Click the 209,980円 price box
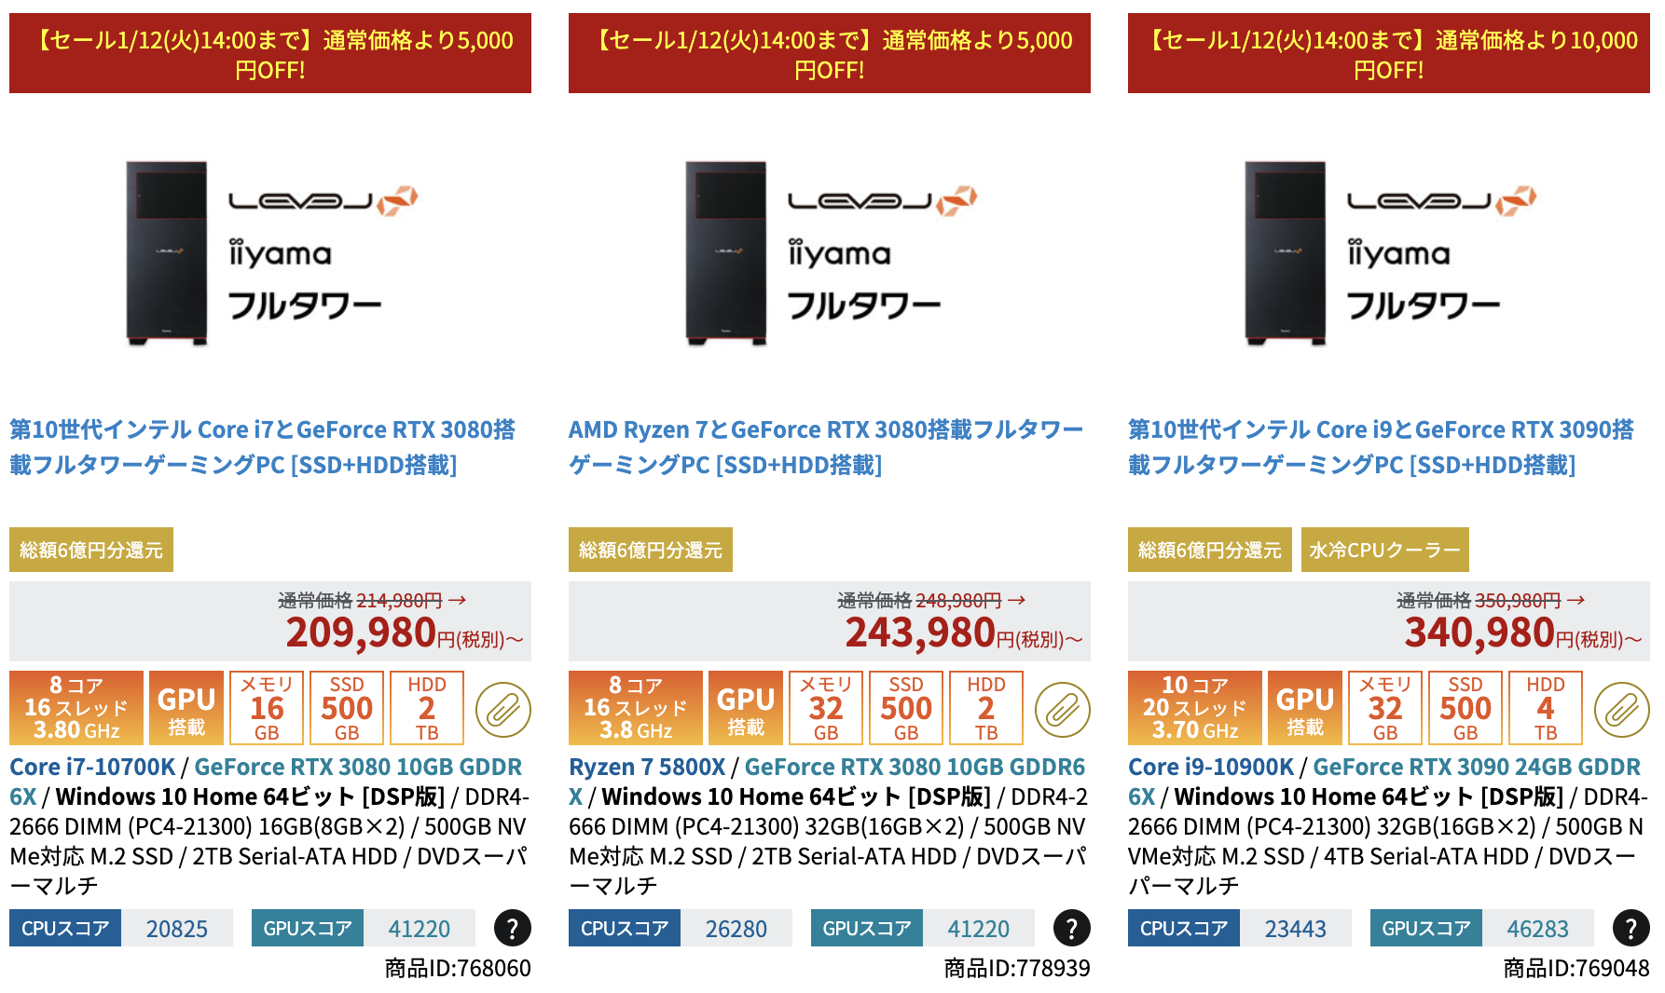 [x=270, y=621]
